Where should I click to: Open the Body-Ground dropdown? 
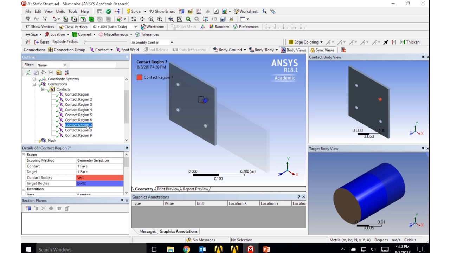click(x=230, y=50)
